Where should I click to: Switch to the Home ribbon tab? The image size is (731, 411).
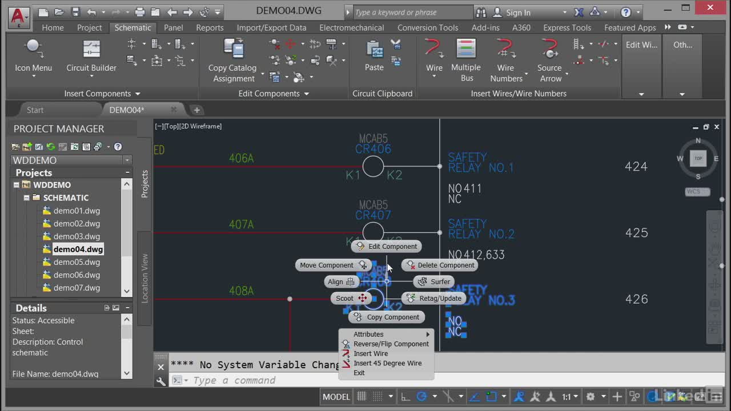[53, 27]
